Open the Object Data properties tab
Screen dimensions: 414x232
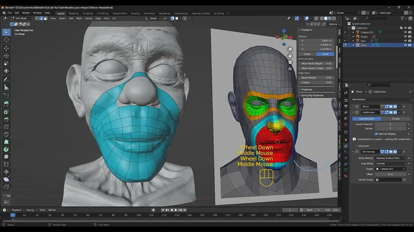tap(346, 170)
